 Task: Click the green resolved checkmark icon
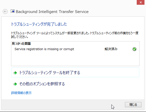[x=134, y=49]
